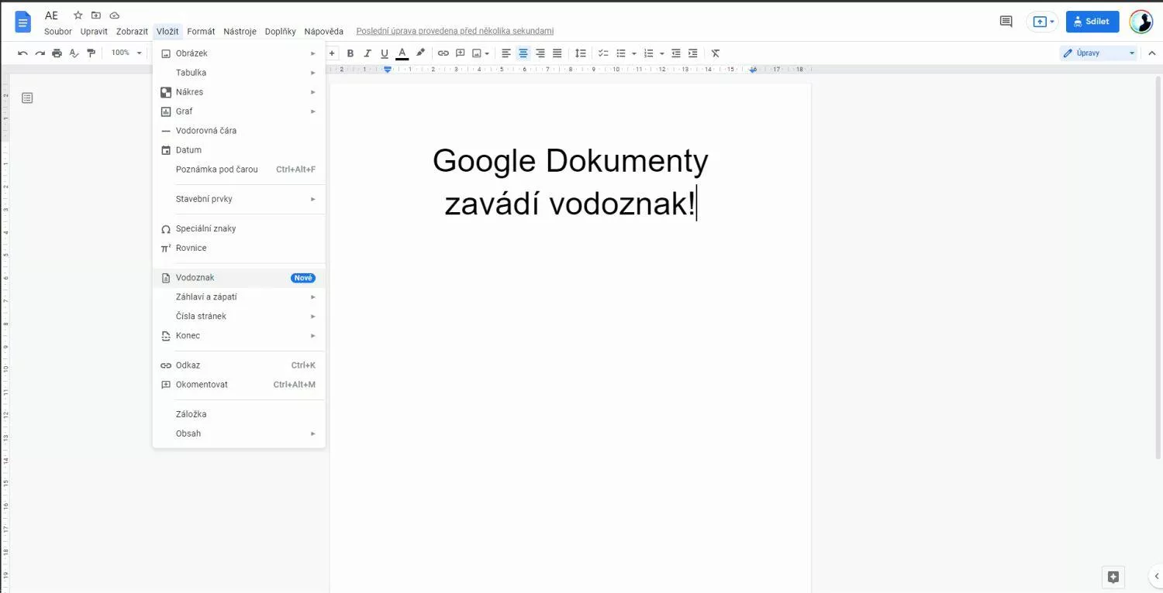
Task: Open the text color picker
Action: click(x=402, y=53)
